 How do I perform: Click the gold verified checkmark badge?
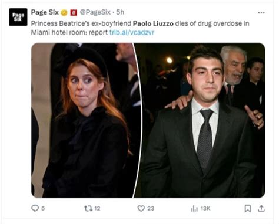click(64, 13)
